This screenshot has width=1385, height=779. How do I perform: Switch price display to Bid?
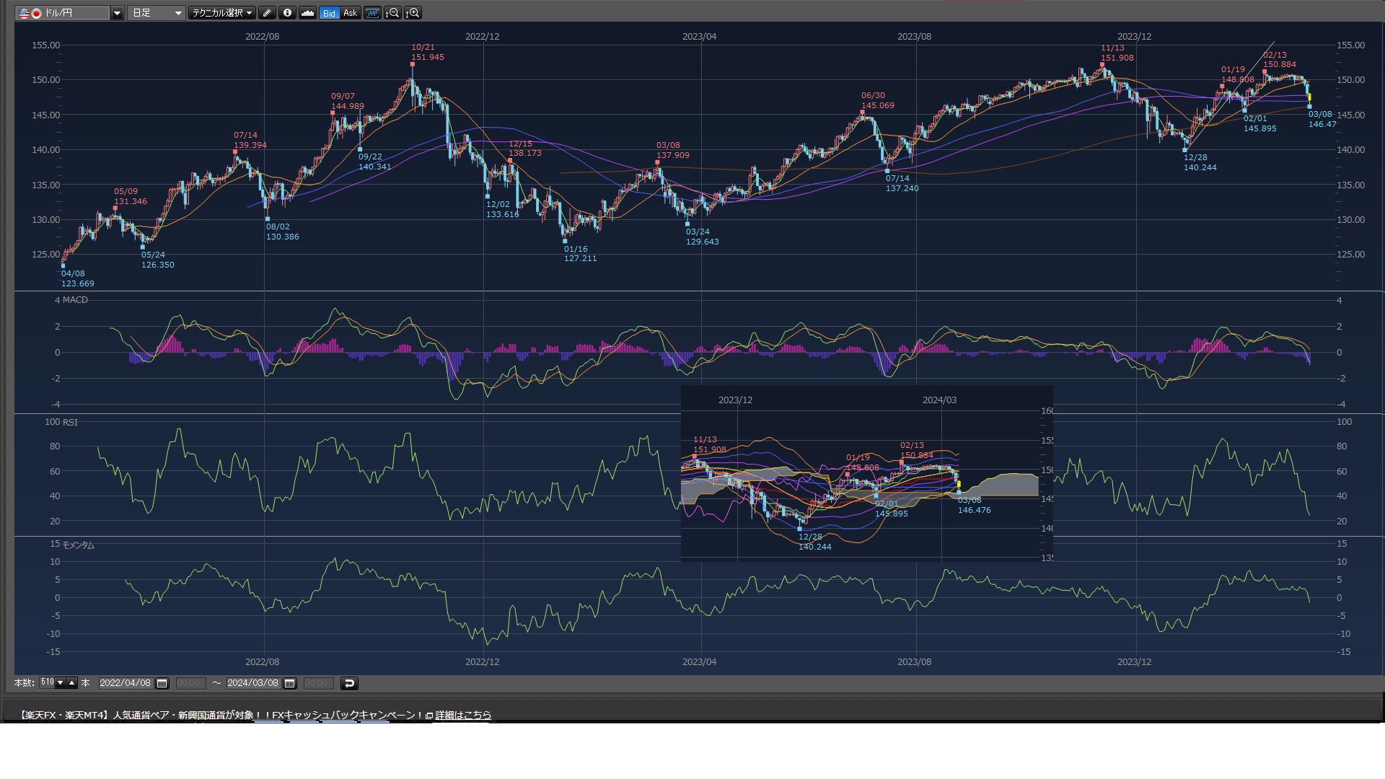(329, 13)
